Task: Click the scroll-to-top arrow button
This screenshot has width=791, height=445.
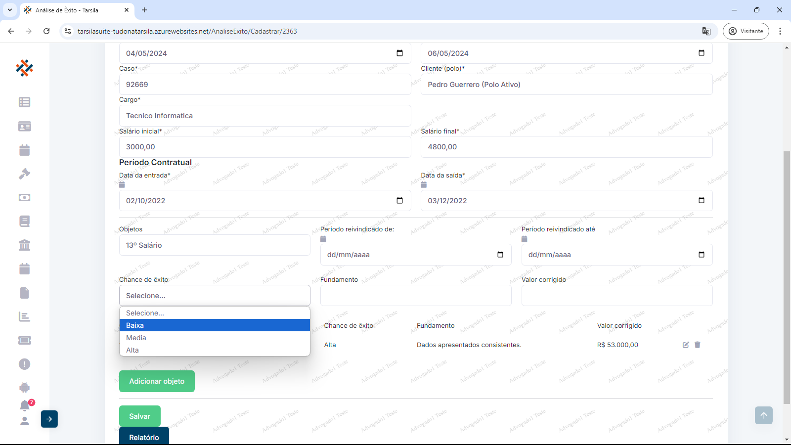Action: point(763,415)
